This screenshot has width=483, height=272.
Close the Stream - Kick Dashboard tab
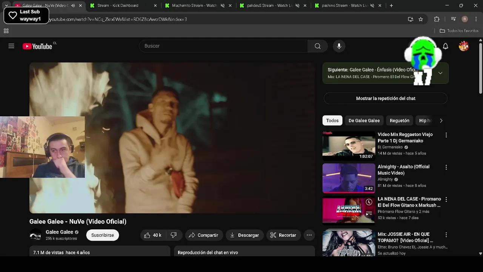[155, 6]
